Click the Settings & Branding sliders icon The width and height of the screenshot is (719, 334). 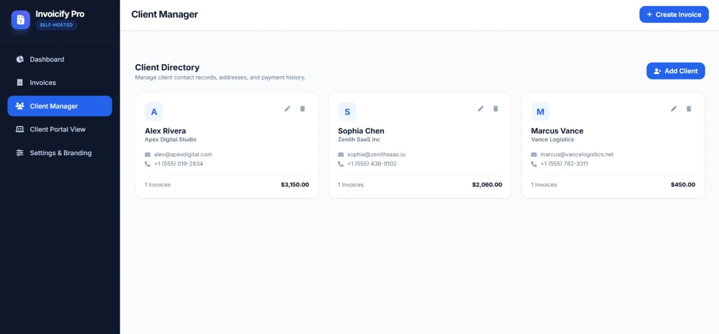pos(20,153)
